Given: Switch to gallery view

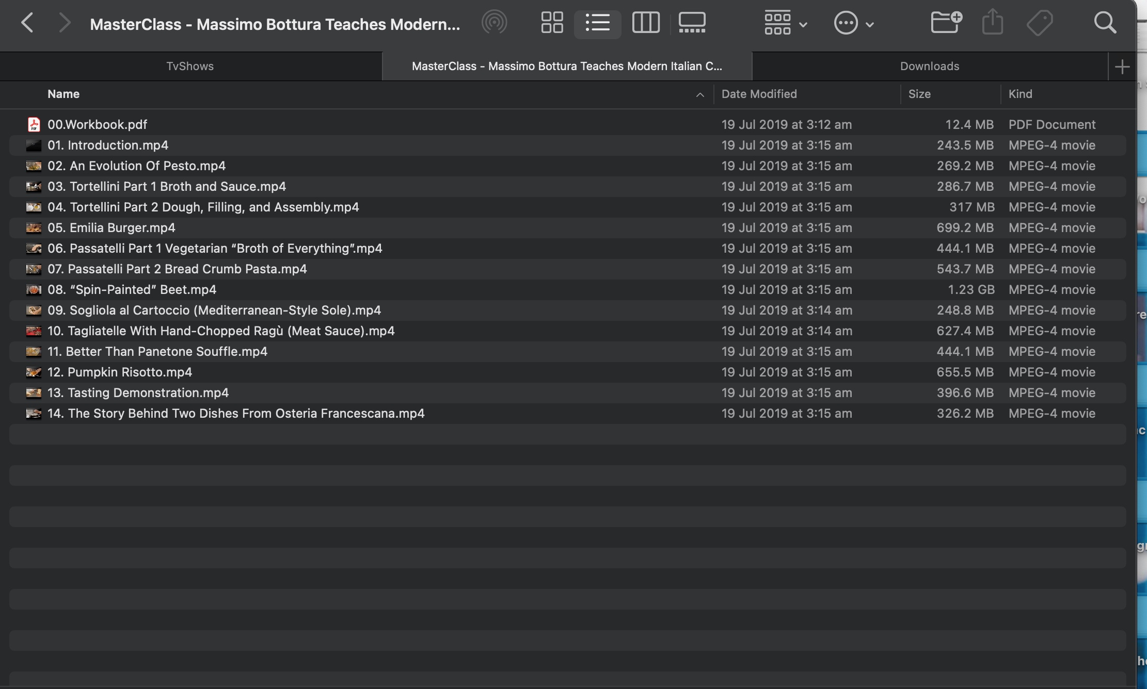Looking at the screenshot, I should point(692,23).
